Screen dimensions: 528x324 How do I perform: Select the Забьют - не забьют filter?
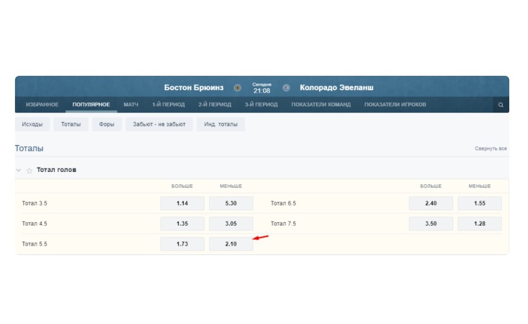(159, 124)
